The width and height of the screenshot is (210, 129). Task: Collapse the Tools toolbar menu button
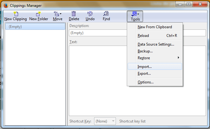point(135,16)
